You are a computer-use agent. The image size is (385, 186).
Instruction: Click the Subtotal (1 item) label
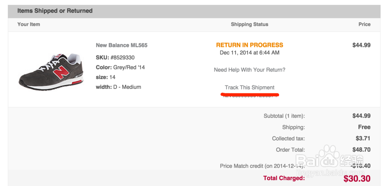point(284,116)
